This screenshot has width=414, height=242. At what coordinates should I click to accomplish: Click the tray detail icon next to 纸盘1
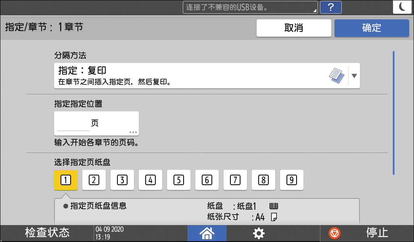coord(273,205)
